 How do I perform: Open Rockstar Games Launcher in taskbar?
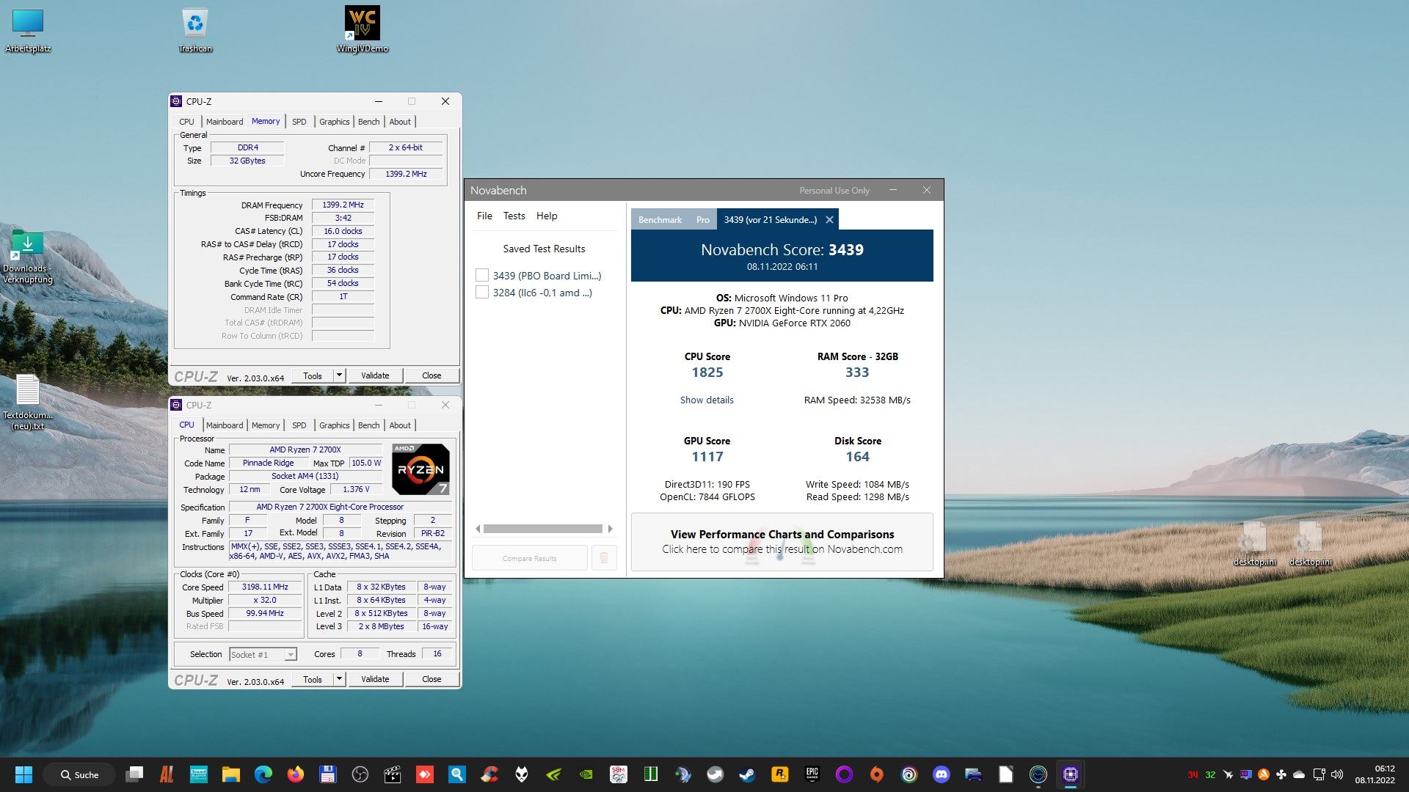779,774
